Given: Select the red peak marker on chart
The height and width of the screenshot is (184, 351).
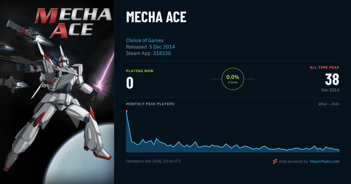Looking at the screenshot, I should (x=126, y=111).
